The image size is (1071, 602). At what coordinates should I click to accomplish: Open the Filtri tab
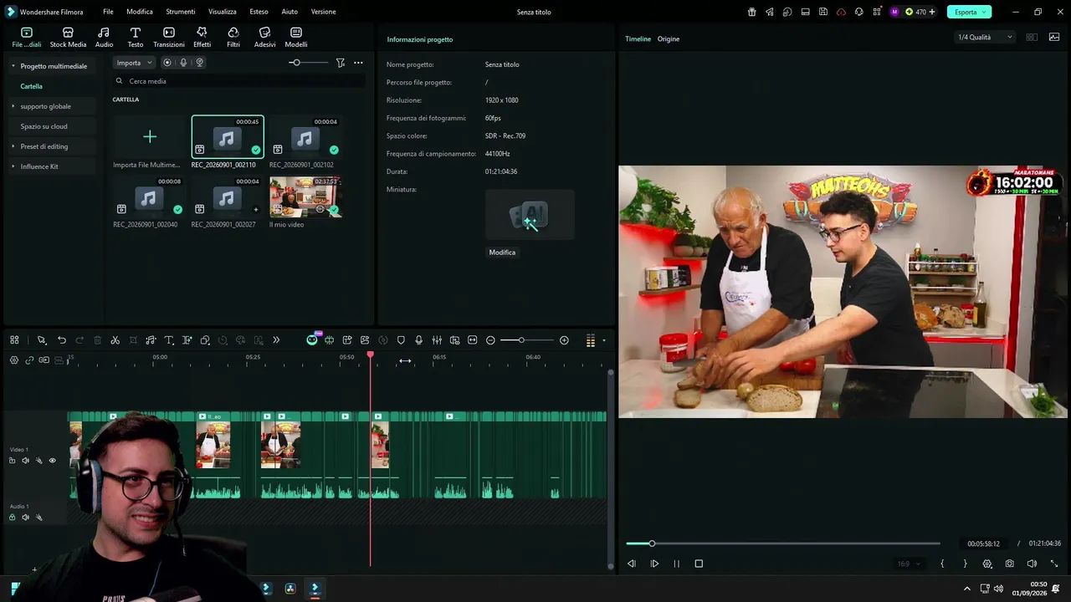(x=233, y=37)
